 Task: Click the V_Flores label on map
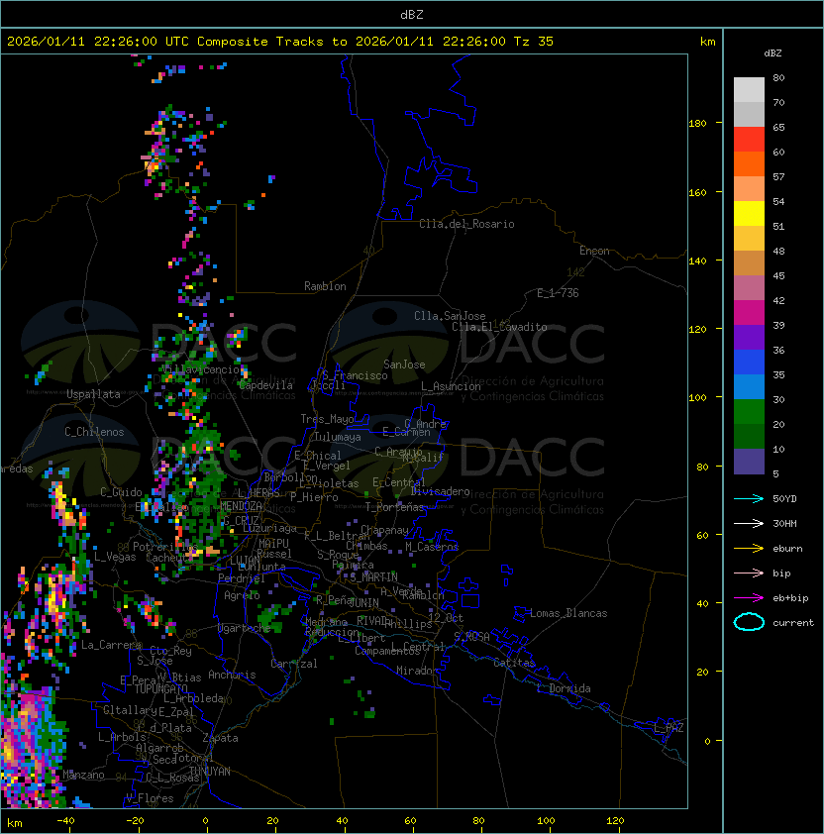click(150, 798)
